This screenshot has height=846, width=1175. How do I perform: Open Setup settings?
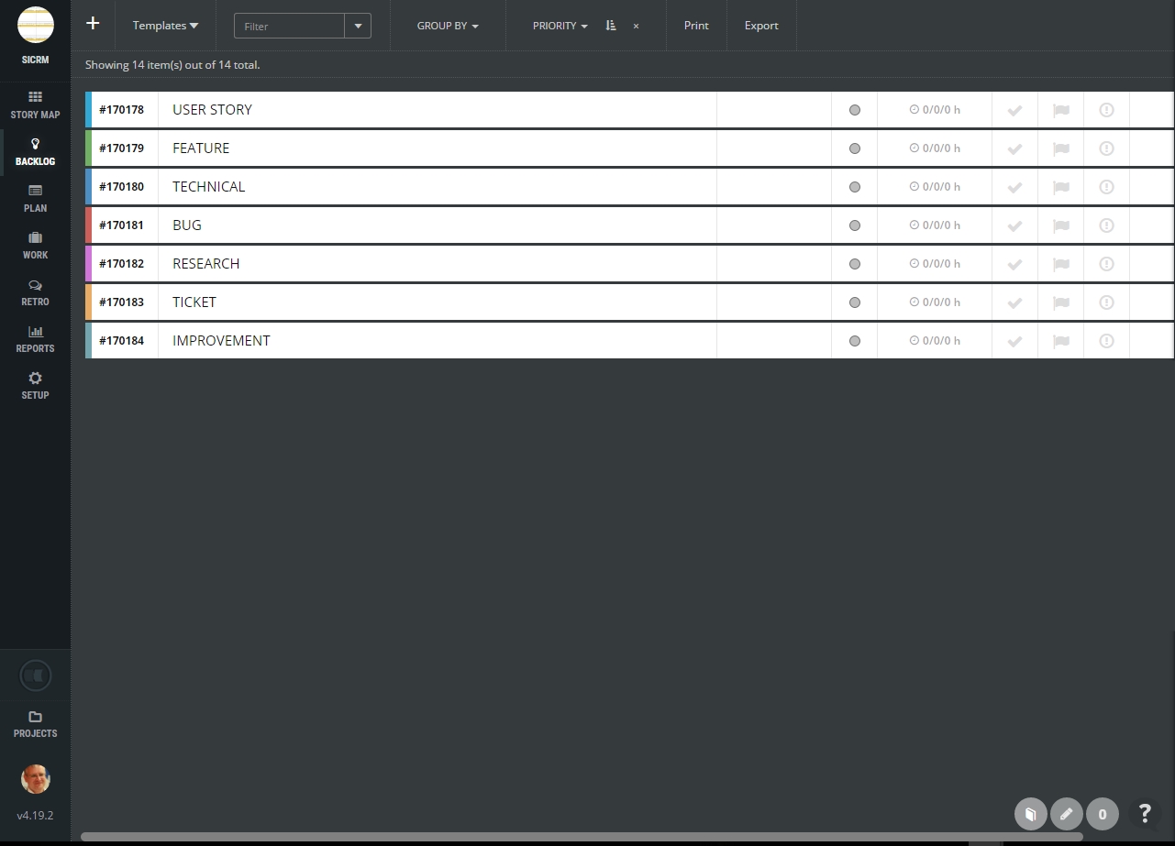point(35,386)
